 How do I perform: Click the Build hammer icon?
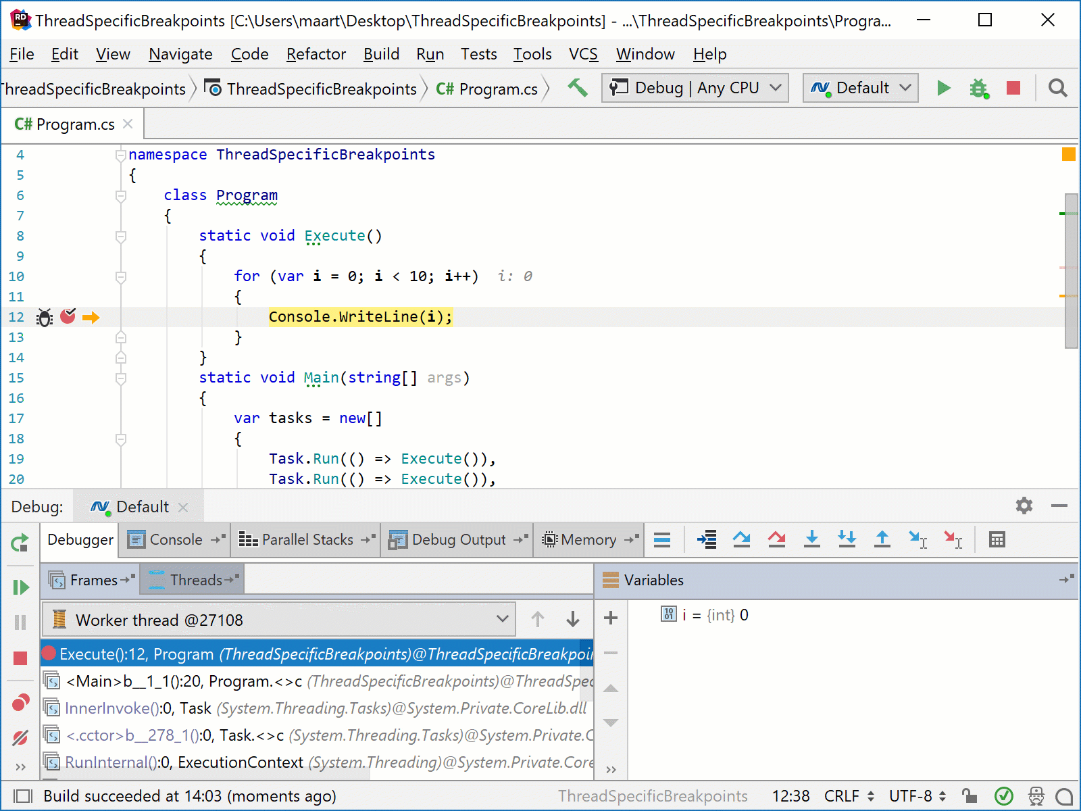[577, 88]
